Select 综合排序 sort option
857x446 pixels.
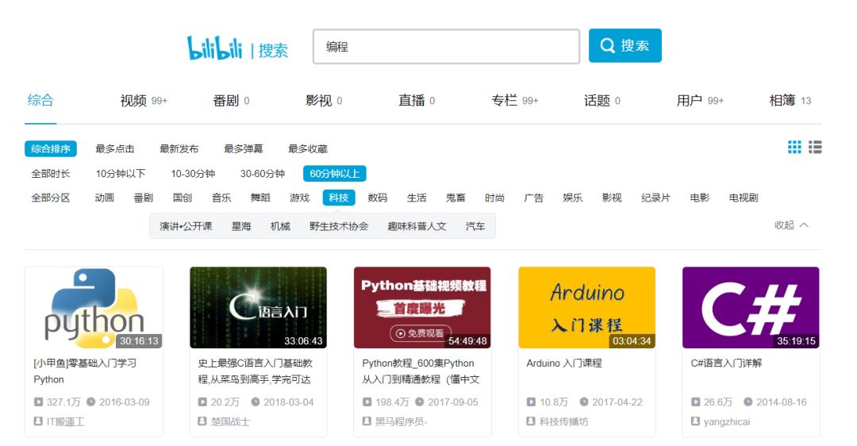click(x=51, y=148)
